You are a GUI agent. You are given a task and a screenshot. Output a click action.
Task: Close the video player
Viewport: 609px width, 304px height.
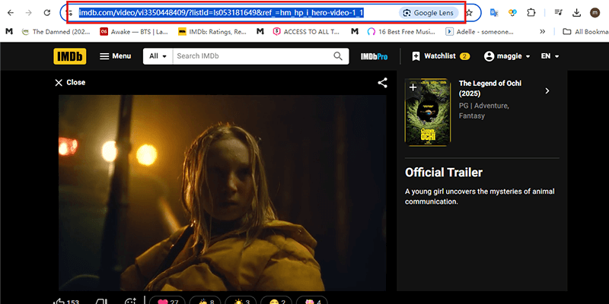(x=70, y=82)
